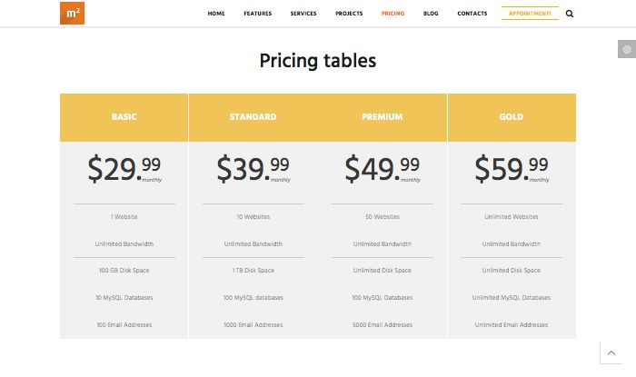Open the settings gear side panel
The width and height of the screenshot is (636, 377).
627,49
